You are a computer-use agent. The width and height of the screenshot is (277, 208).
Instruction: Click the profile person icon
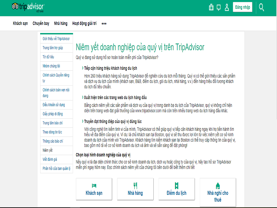[227, 7]
